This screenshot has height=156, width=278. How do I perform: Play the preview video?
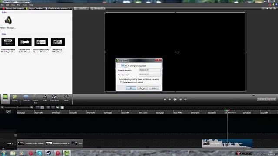(175, 99)
